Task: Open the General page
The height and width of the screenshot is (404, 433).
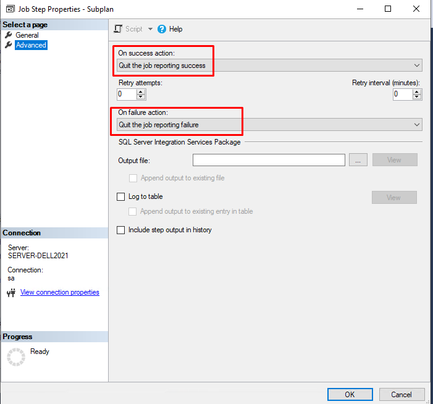Action: click(x=27, y=35)
